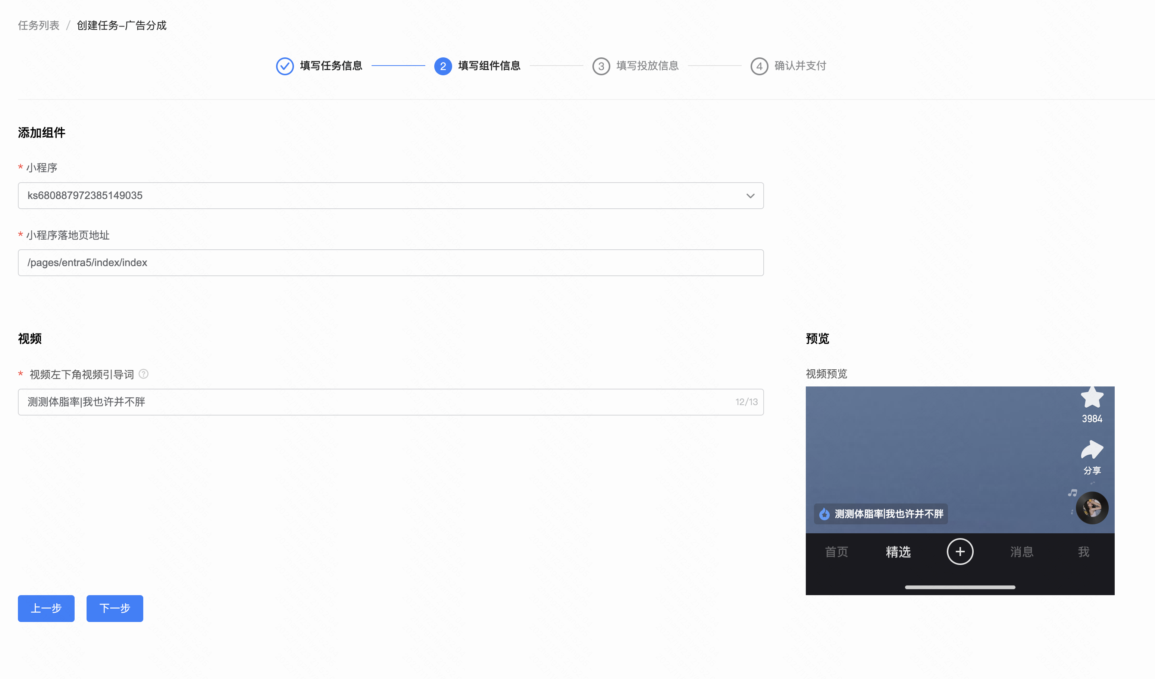Click the music note icon in preview
Viewport: 1155px width, 679px height.
coord(1072,493)
